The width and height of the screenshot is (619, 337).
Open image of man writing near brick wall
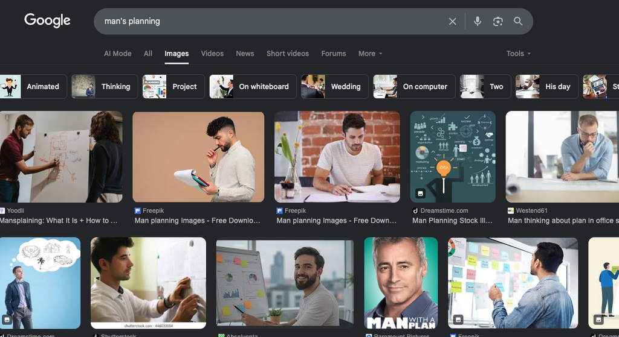click(337, 157)
